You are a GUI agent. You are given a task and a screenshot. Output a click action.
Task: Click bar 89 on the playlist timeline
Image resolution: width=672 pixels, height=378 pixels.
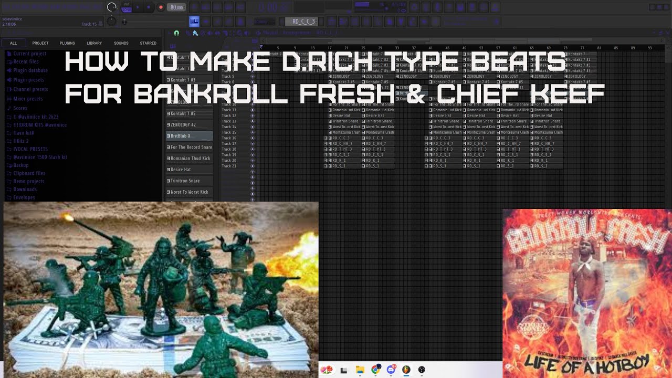tap(633, 48)
